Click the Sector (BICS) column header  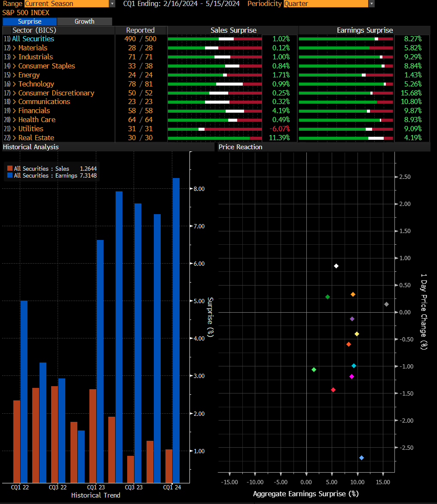(34, 30)
